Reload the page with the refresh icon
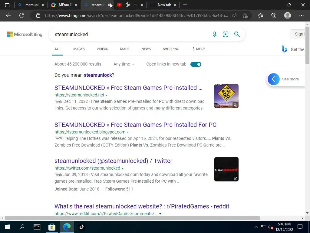Screen dimensions: 310x233 click(x=22, y=15)
